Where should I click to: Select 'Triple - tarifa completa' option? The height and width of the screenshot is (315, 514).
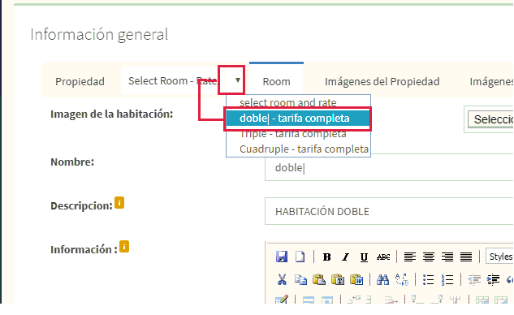click(x=298, y=134)
